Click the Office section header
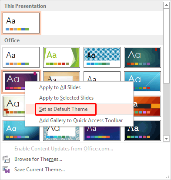The width and height of the screenshot is (171, 180). pyautogui.click(x=82, y=40)
